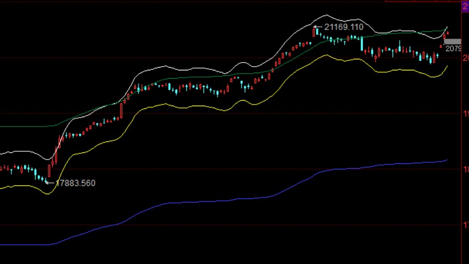Click the 19 level on the price axis
Image resolution: width=469 pixels, height=264 pixels.
[465, 113]
